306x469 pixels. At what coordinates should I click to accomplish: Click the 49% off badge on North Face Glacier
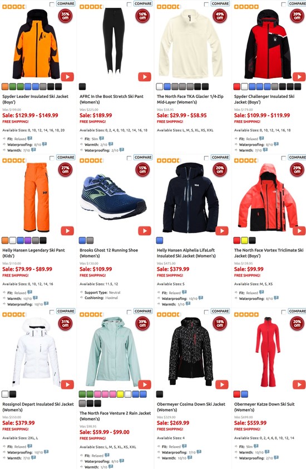pyautogui.click(x=220, y=16)
